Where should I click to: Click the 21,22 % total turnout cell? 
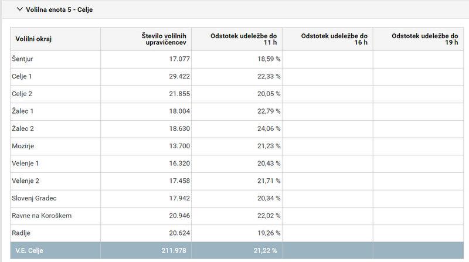[x=265, y=251]
